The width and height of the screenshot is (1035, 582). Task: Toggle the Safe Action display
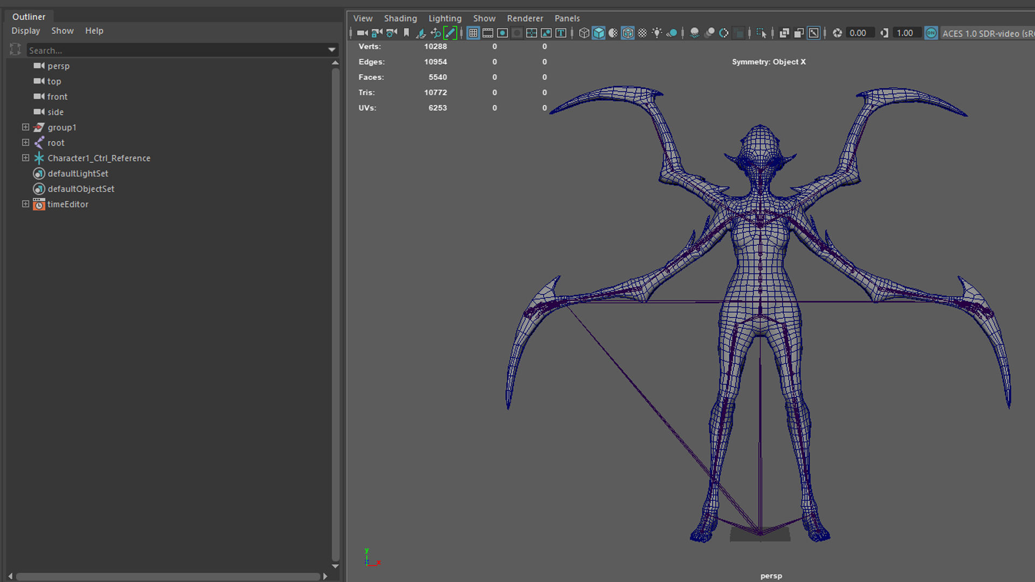(x=546, y=33)
